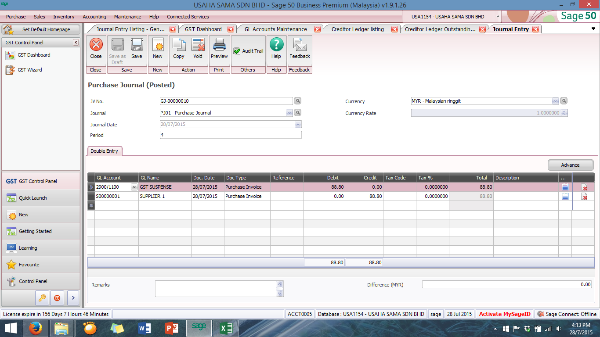The height and width of the screenshot is (337, 600).
Task: Click the Period input field
Action: click(231, 135)
